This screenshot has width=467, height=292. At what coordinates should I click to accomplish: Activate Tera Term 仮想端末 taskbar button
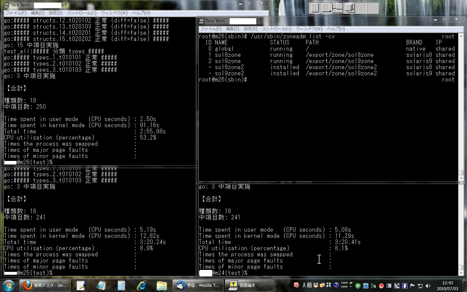coord(250,286)
